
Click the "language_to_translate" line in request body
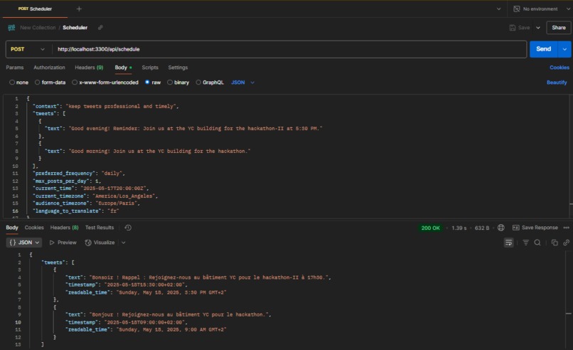76,211
